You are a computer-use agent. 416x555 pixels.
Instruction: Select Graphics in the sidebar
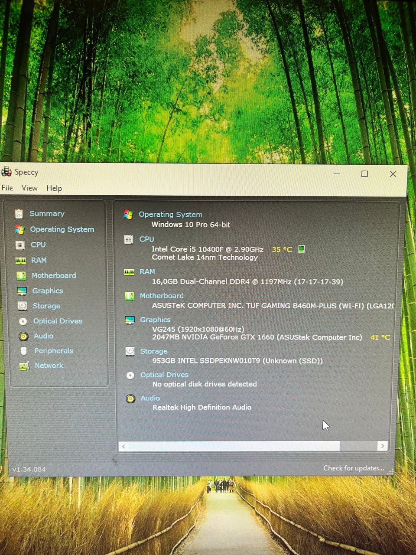click(x=48, y=291)
